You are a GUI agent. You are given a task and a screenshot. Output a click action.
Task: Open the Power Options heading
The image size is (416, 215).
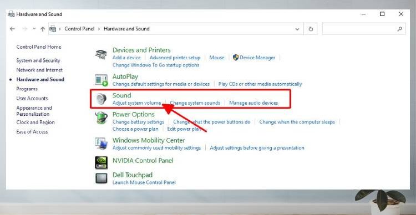point(134,115)
